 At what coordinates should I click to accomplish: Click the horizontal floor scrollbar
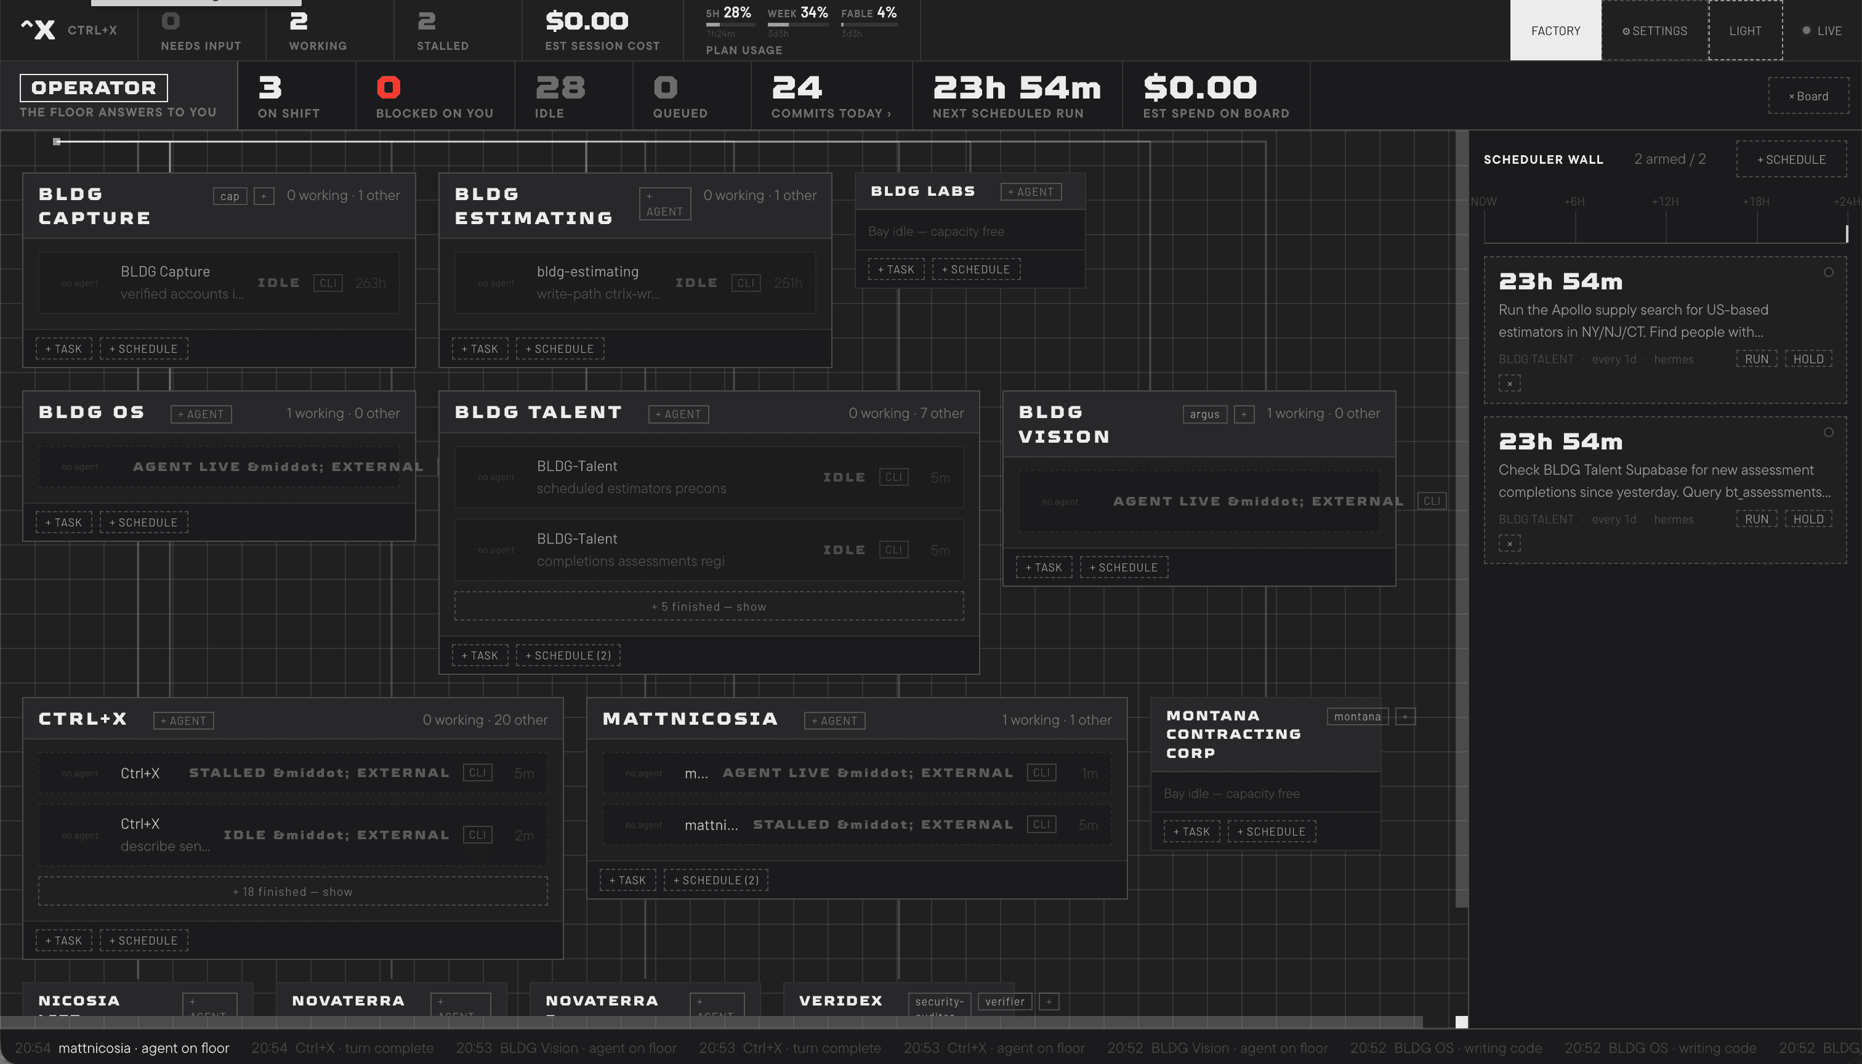click(712, 1022)
